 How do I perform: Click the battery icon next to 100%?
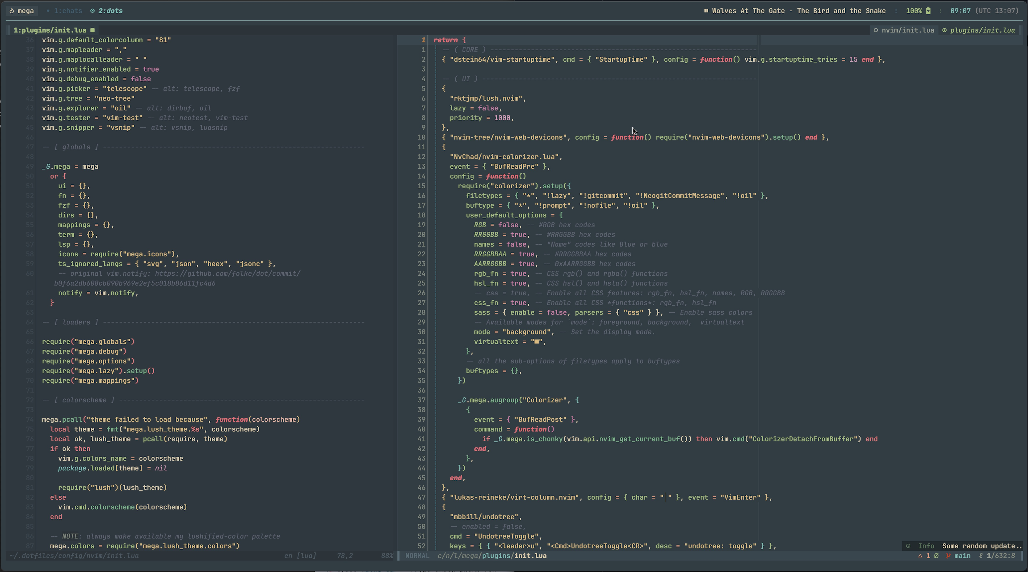[928, 11]
